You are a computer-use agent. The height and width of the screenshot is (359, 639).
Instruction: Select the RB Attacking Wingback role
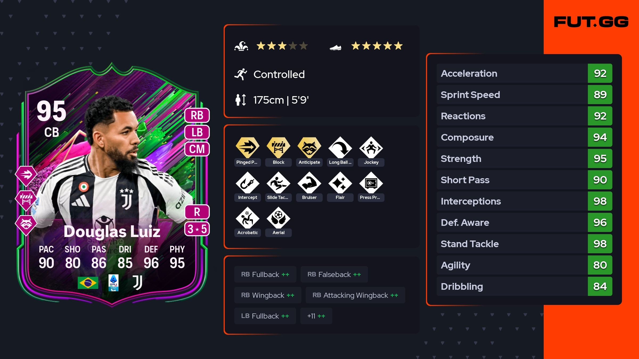(x=355, y=295)
